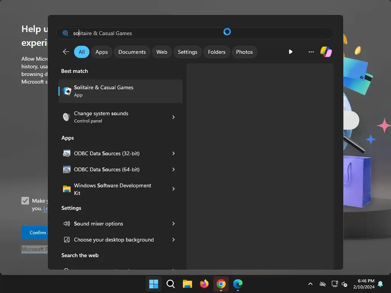Open ODBC Data Sources (32-bit) result

click(x=120, y=153)
